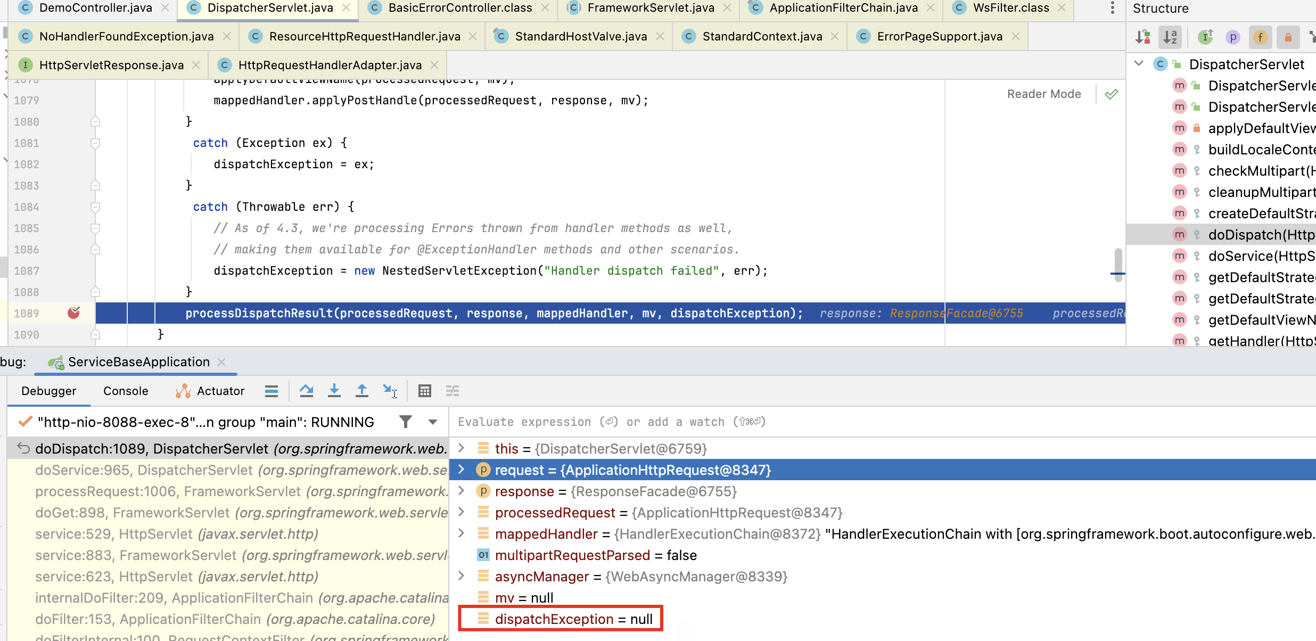
Task: Switch to the Console tab
Action: point(126,391)
